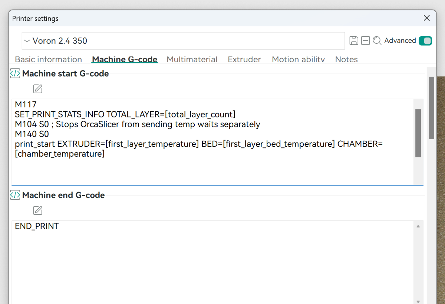The height and width of the screenshot is (304, 445).
Task: Click the END_PRINT line
Action: pos(37,226)
